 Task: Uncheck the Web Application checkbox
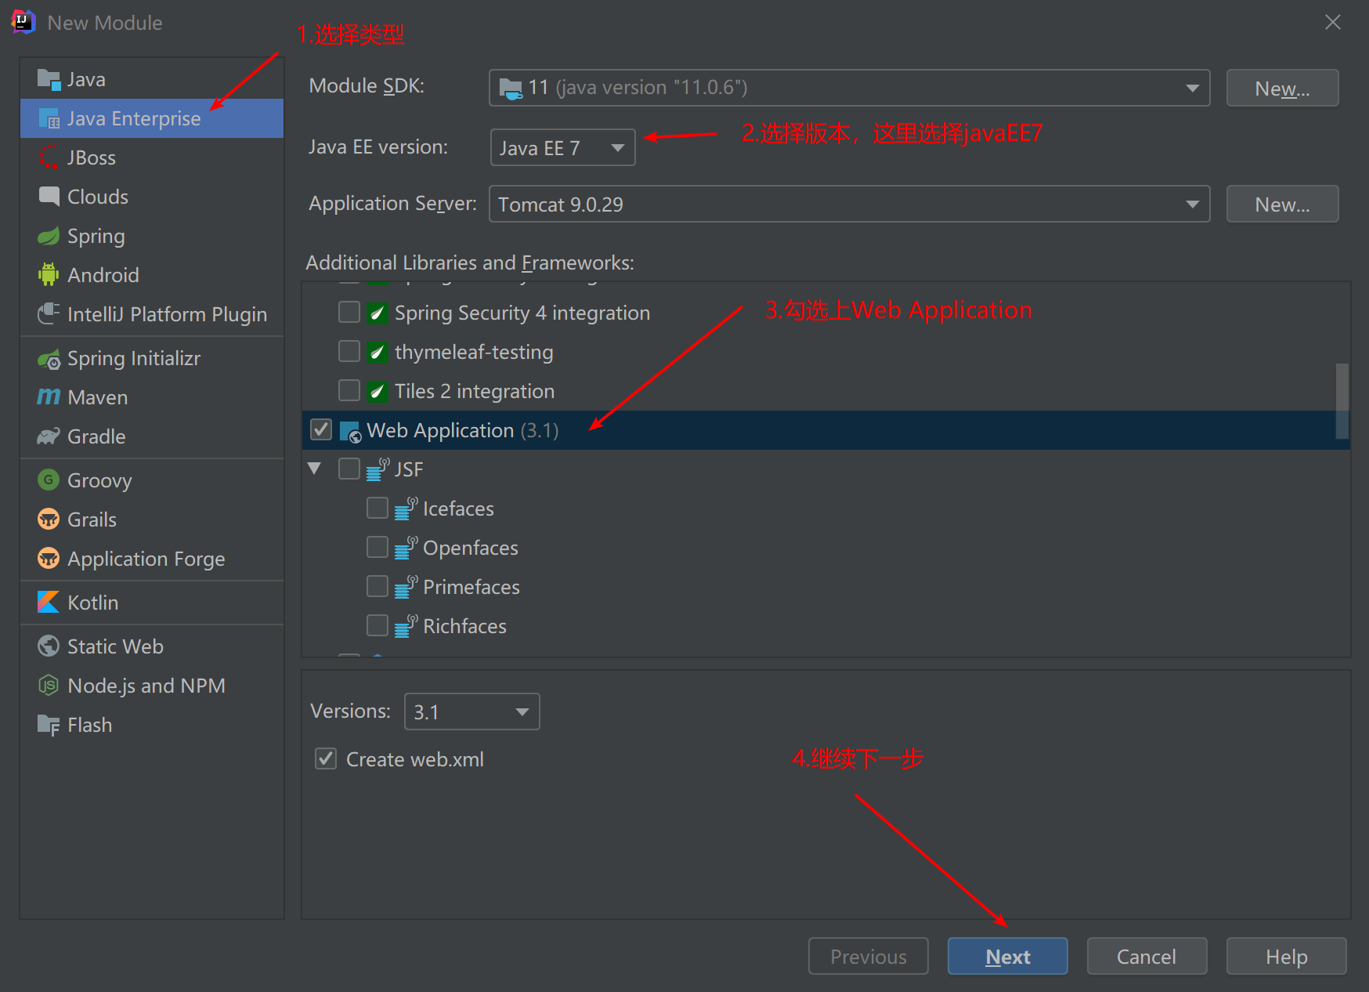321,430
